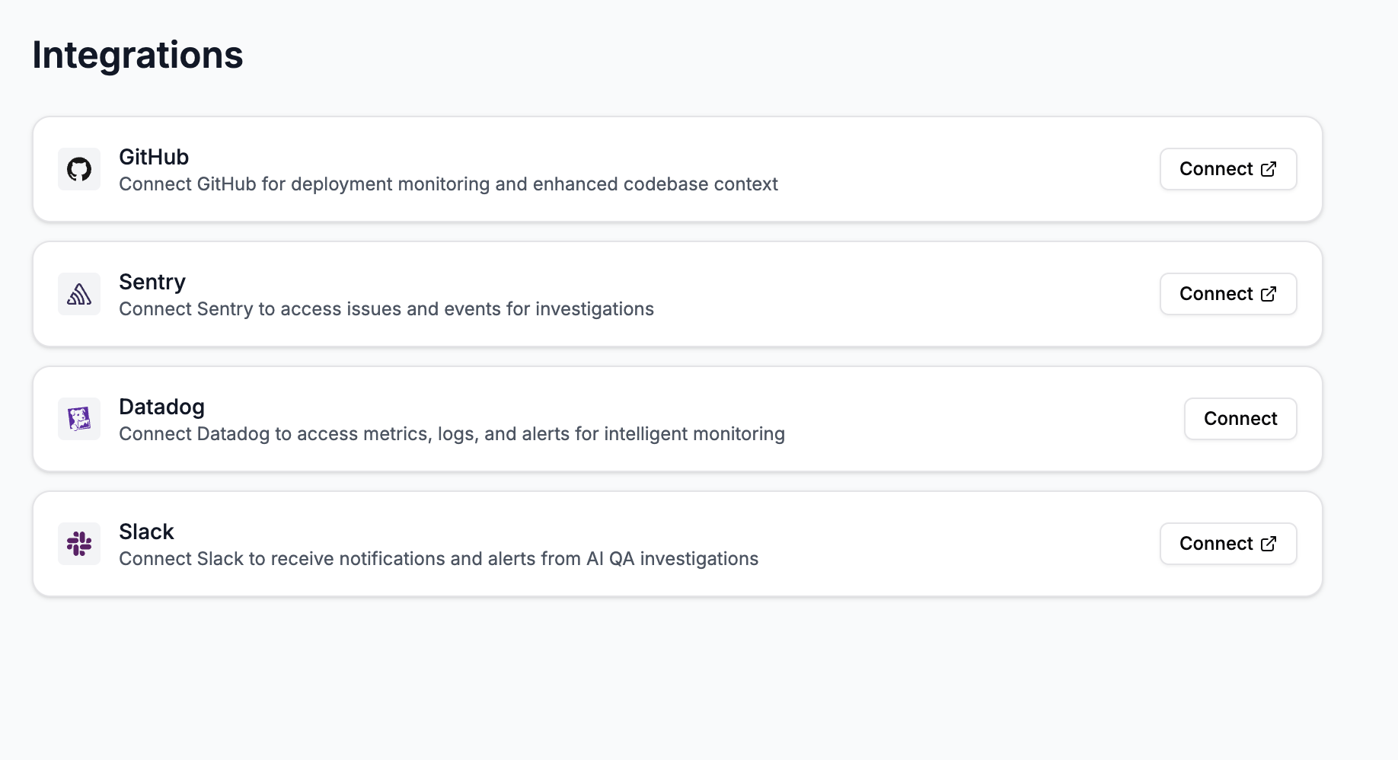Screen dimensions: 1398x760
Task: Click Slack's notifications and alerts description text
Action: click(439, 559)
